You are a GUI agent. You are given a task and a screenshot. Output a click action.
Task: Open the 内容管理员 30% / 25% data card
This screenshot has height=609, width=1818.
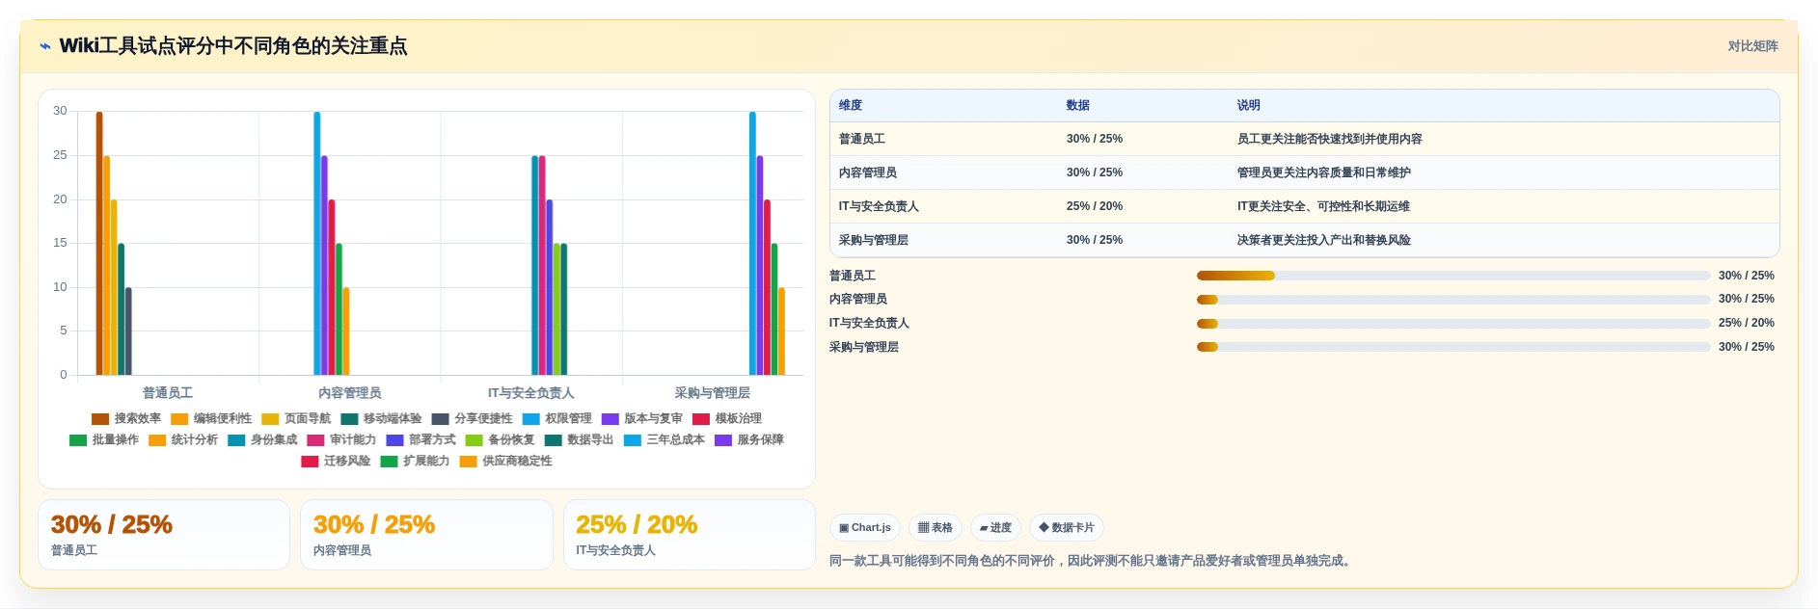[x=426, y=535]
